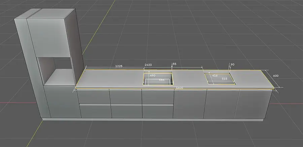Click the 1225 dimension label
The image size is (303, 147).
pyautogui.click(x=119, y=66)
